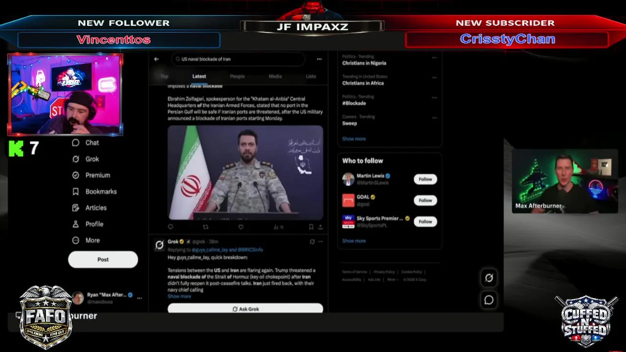The height and width of the screenshot is (352, 626).
Task: Share the Iranian spokesperson post
Action: [x=320, y=227]
